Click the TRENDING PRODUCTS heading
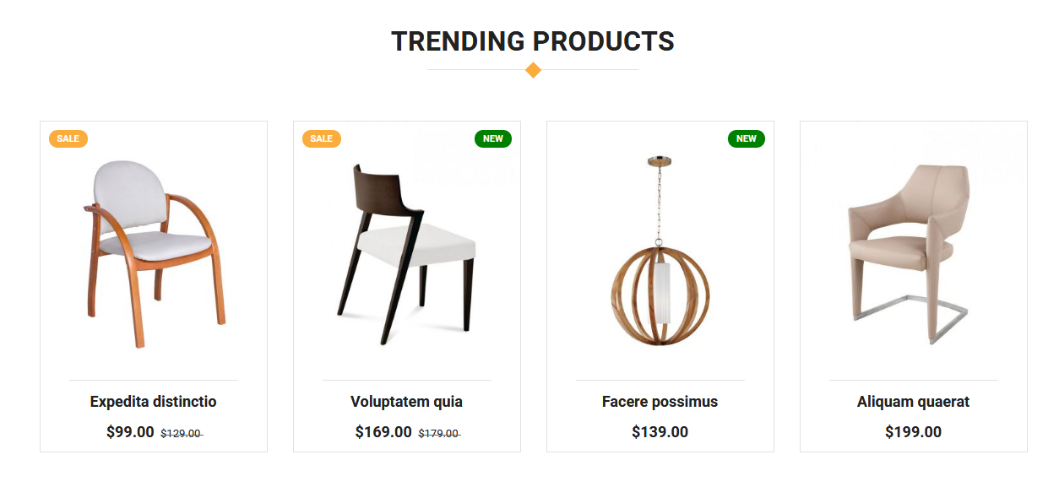This screenshot has height=487, width=1059. coord(532,40)
